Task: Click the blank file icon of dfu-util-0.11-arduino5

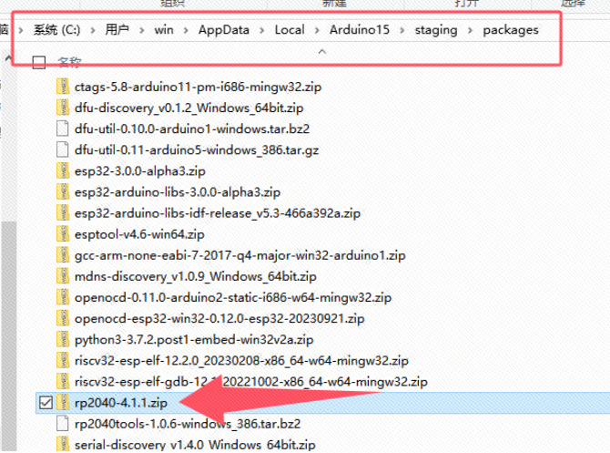Action: tap(63, 149)
